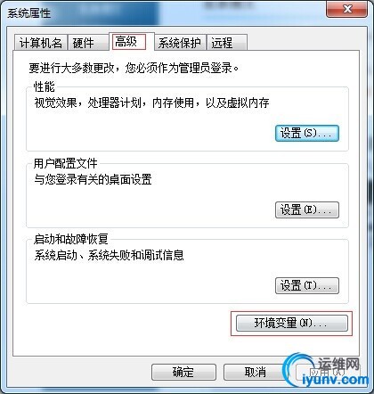Dismiss dialog with 取消 button
Viewport: 374px width, 394px height.
255,372
